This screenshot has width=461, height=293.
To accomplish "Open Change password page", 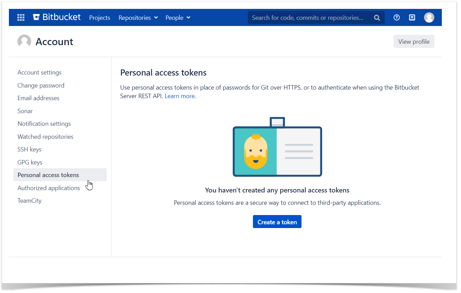I will (x=41, y=85).
